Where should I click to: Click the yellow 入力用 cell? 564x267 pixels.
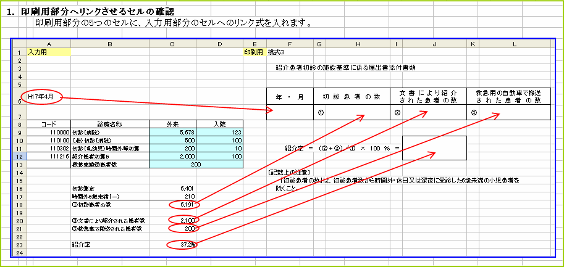tap(49, 52)
